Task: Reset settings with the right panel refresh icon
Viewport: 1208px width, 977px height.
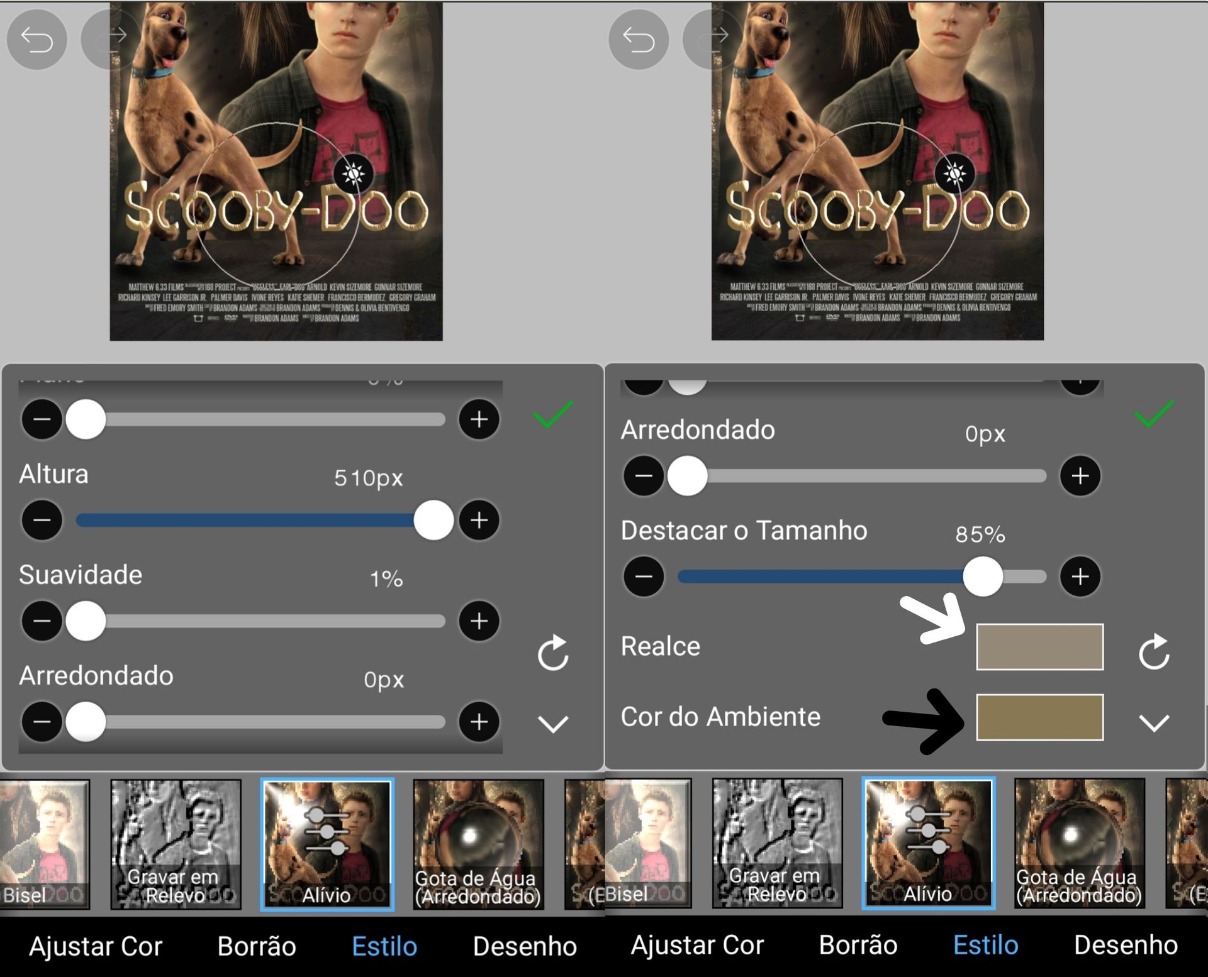Action: pyautogui.click(x=1155, y=652)
